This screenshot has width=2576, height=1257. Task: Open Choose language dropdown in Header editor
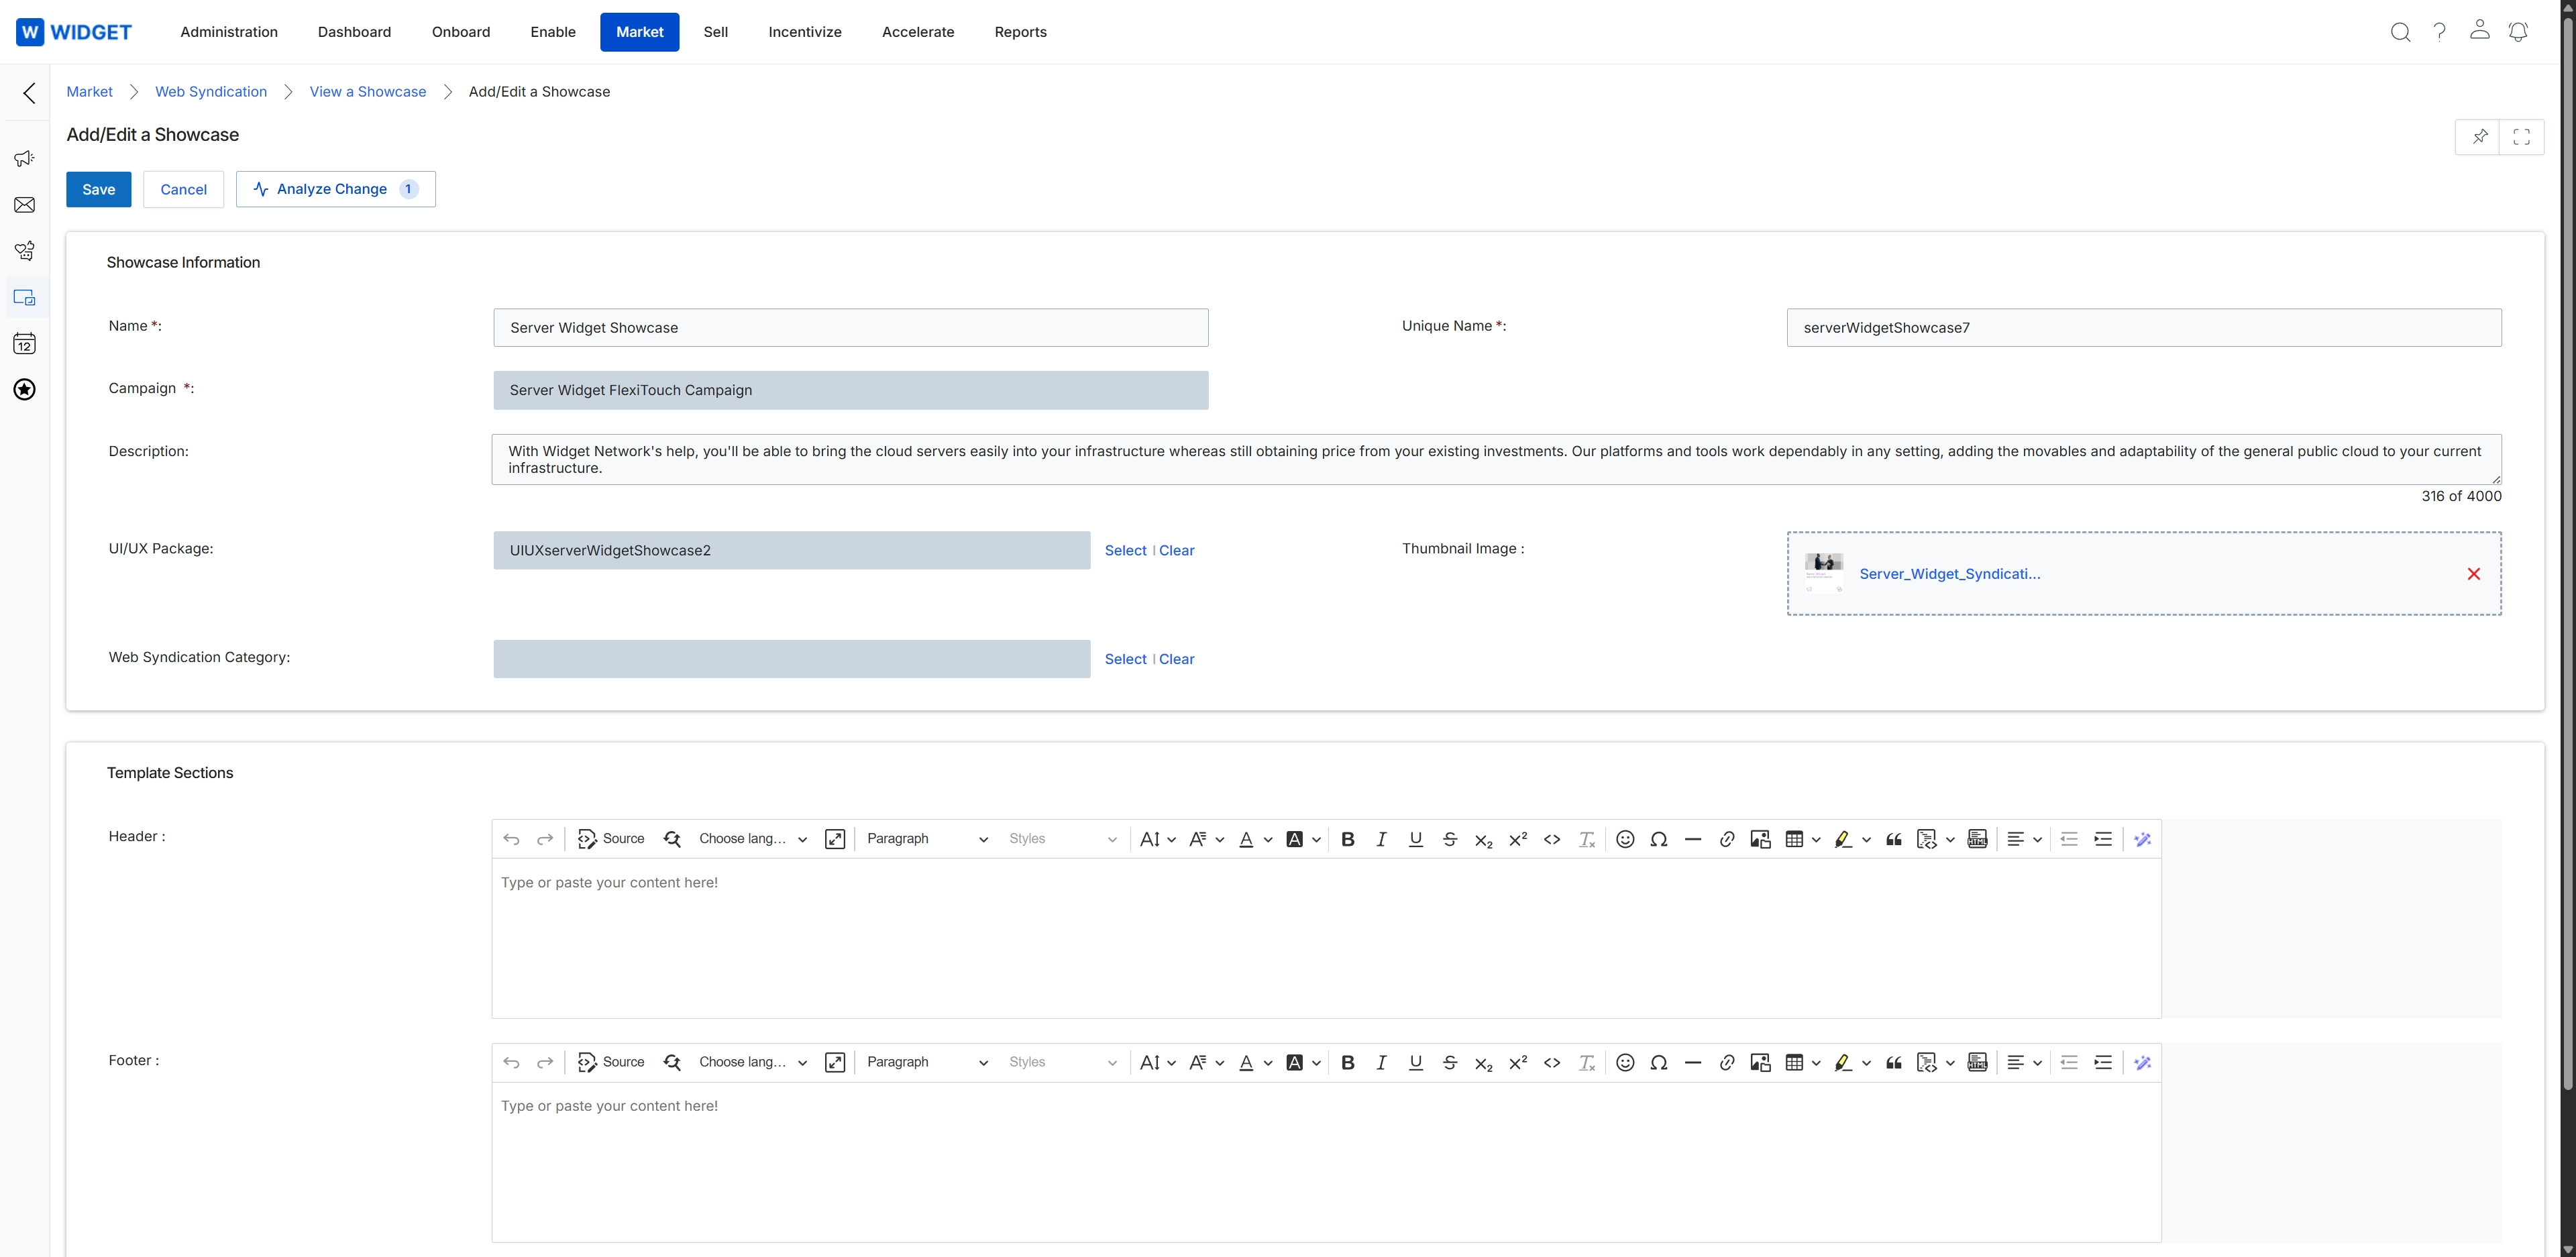point(752,839)
